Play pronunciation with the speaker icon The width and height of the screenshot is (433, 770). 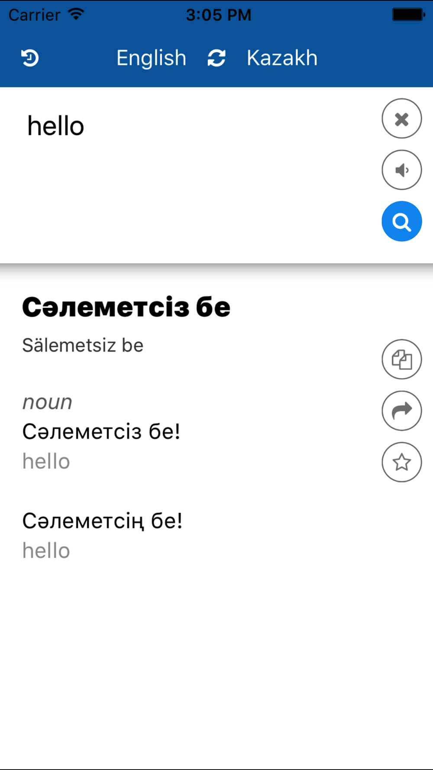click(x=401, y=170)
